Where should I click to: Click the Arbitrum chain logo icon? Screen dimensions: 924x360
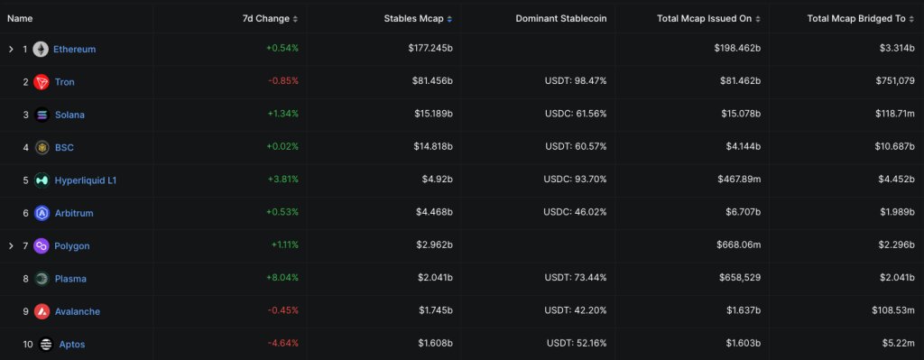[x=42, y=213]
